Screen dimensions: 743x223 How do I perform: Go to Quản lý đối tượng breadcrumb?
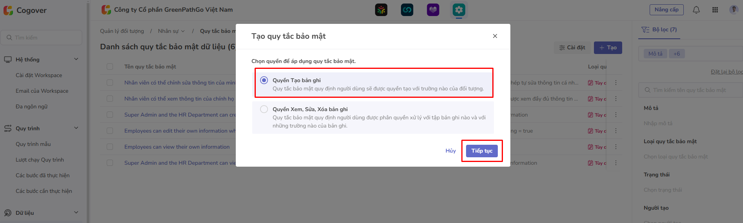click(x=122, y=31)
